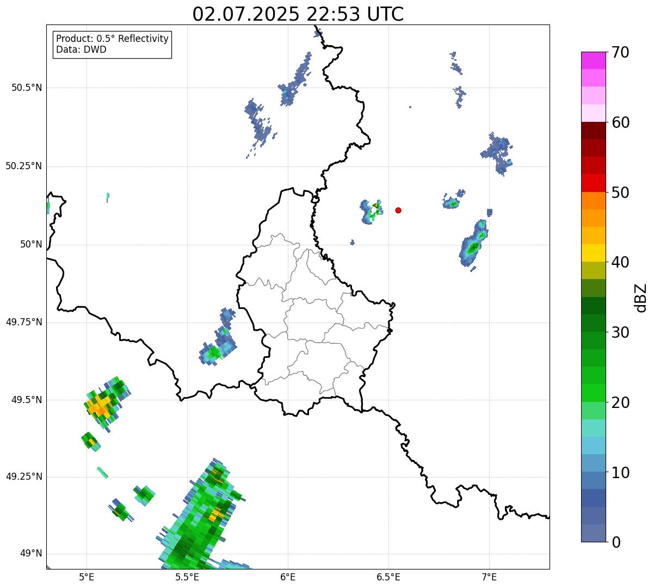Click the green echo cell east of the red dot
The height and width of the screenshot is (588, 654).
pyautogui.click(x=452, y=203)
